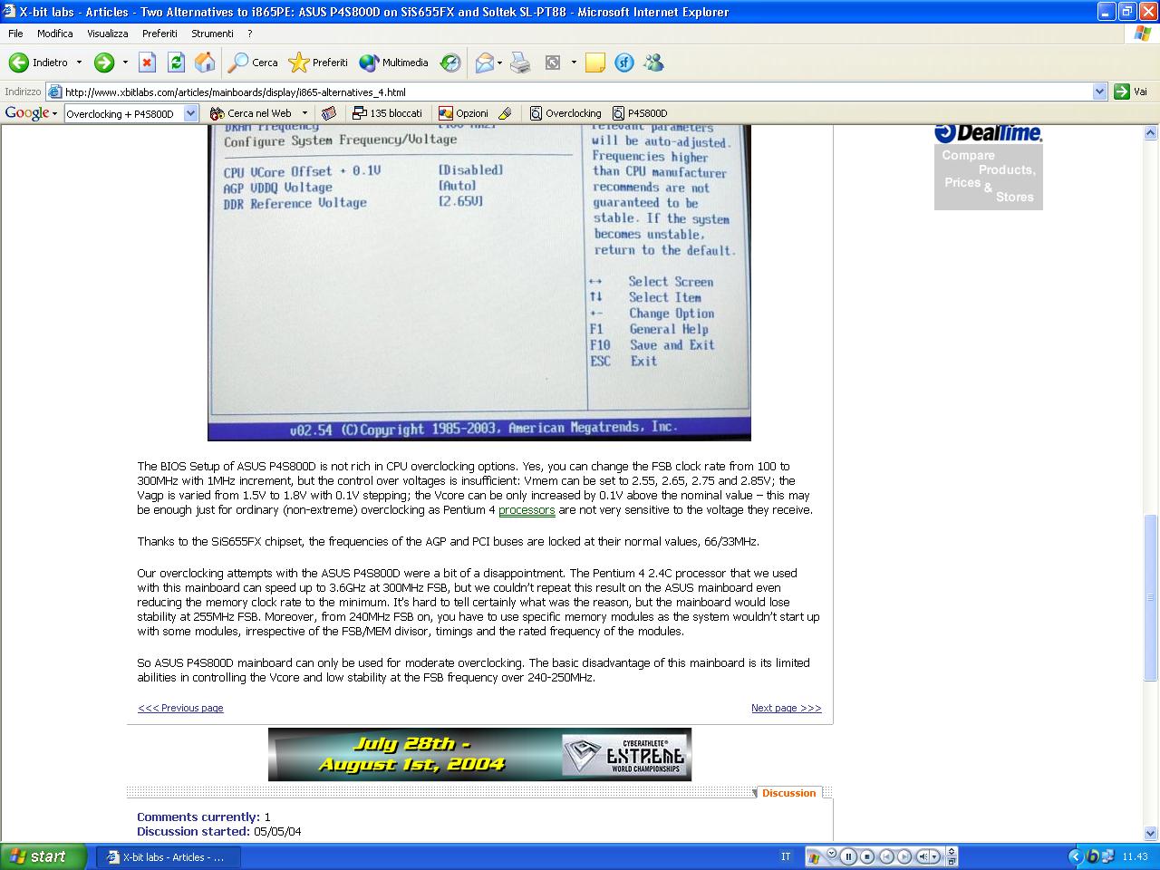Screen dimensions: 1160x870
Task: Pause playback in Media Player toolbar
Action: pyautogui.click(x=848, y=856)
